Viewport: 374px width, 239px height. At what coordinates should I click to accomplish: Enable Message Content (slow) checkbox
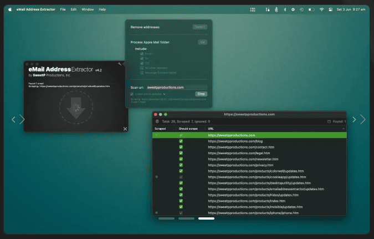tap(142, 73)
